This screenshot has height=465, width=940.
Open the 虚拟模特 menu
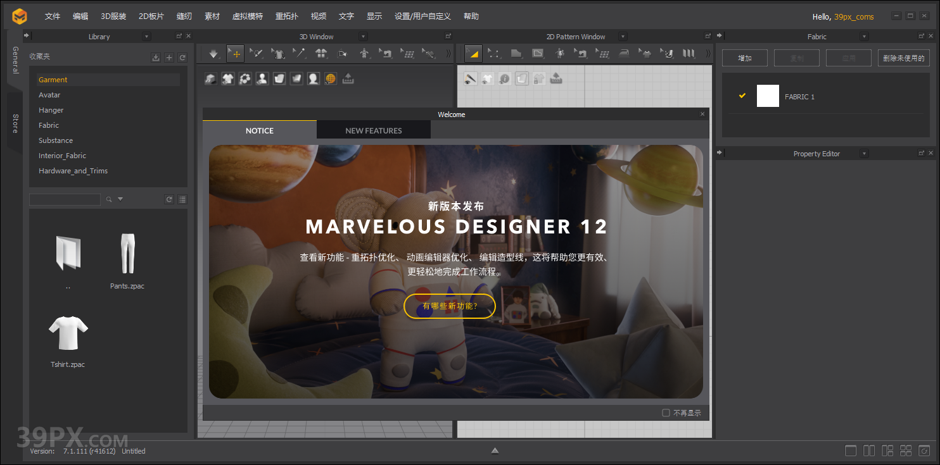click(248, 16)
